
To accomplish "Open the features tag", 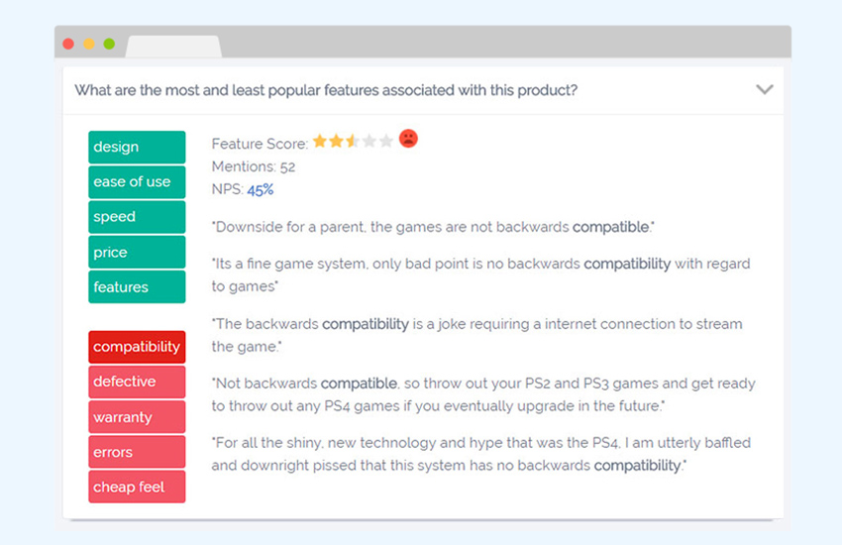I will (x=137, y=286).
